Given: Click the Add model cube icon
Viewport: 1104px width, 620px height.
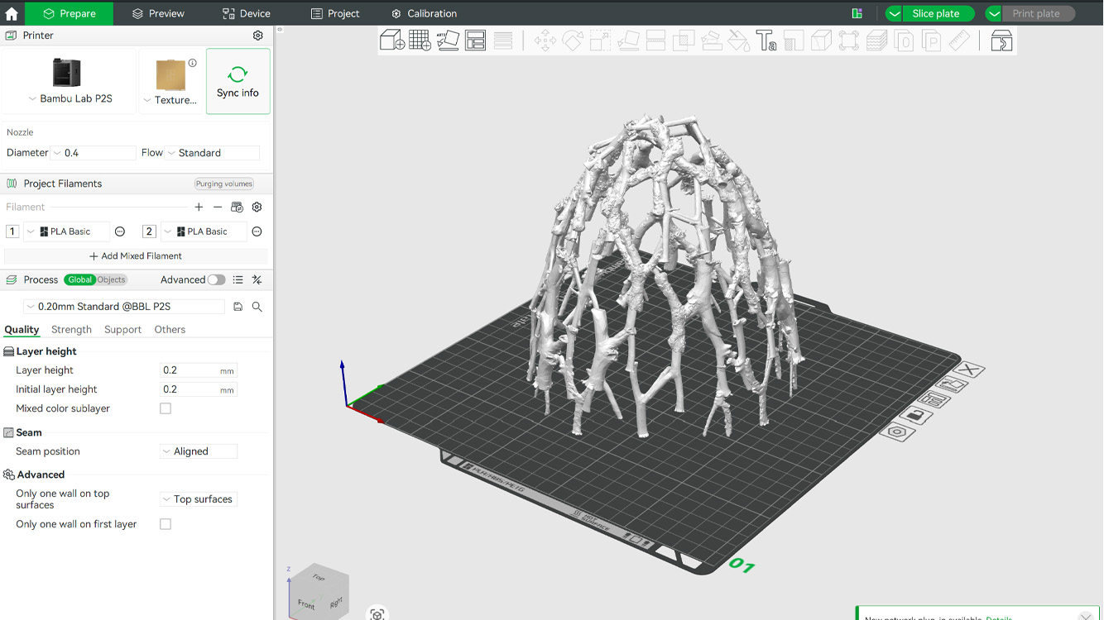Looking at the screenshot, I should tap(391, 41).
